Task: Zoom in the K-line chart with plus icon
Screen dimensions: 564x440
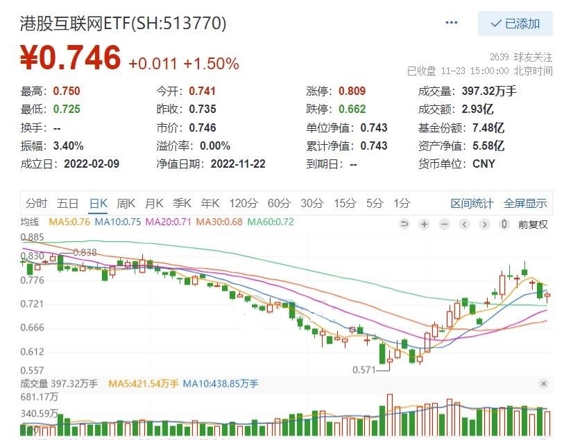Action: (425, 224)
